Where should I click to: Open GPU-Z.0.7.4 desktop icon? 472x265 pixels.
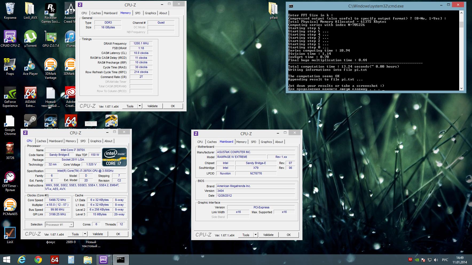coord(50,39)
